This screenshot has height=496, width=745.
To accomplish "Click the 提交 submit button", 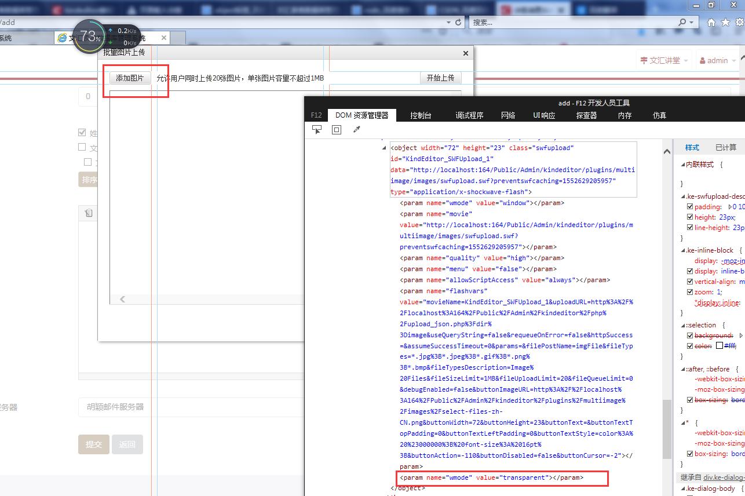I will pos(94,444).
